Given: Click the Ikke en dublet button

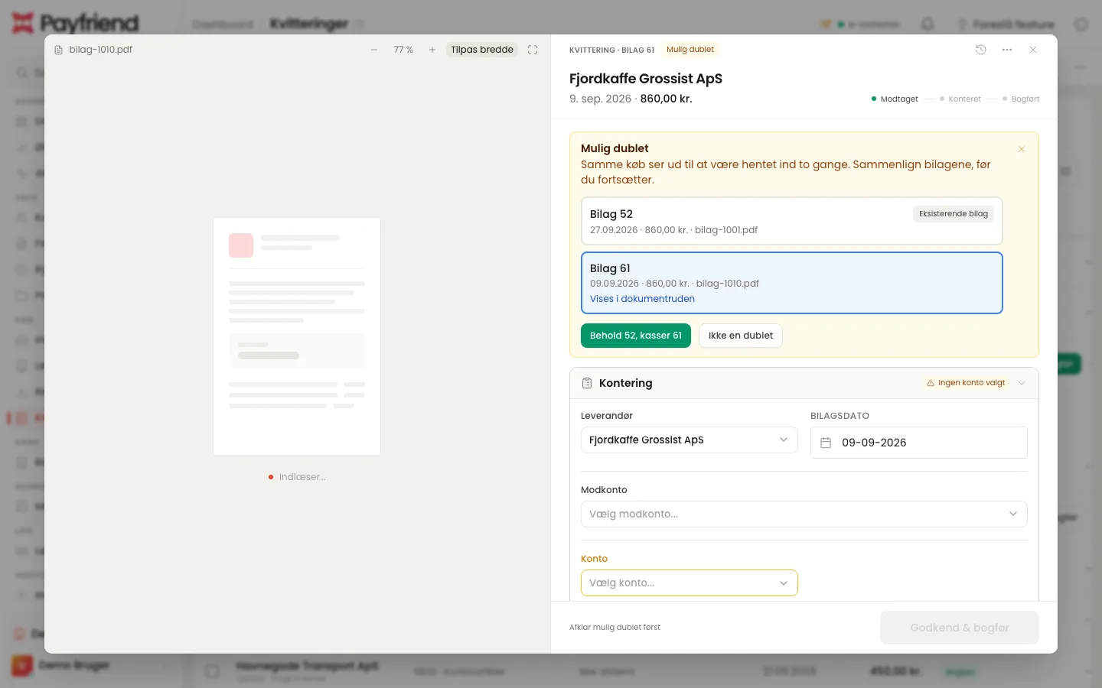Looking at the screenshot, I should click(x=741, y=336).
